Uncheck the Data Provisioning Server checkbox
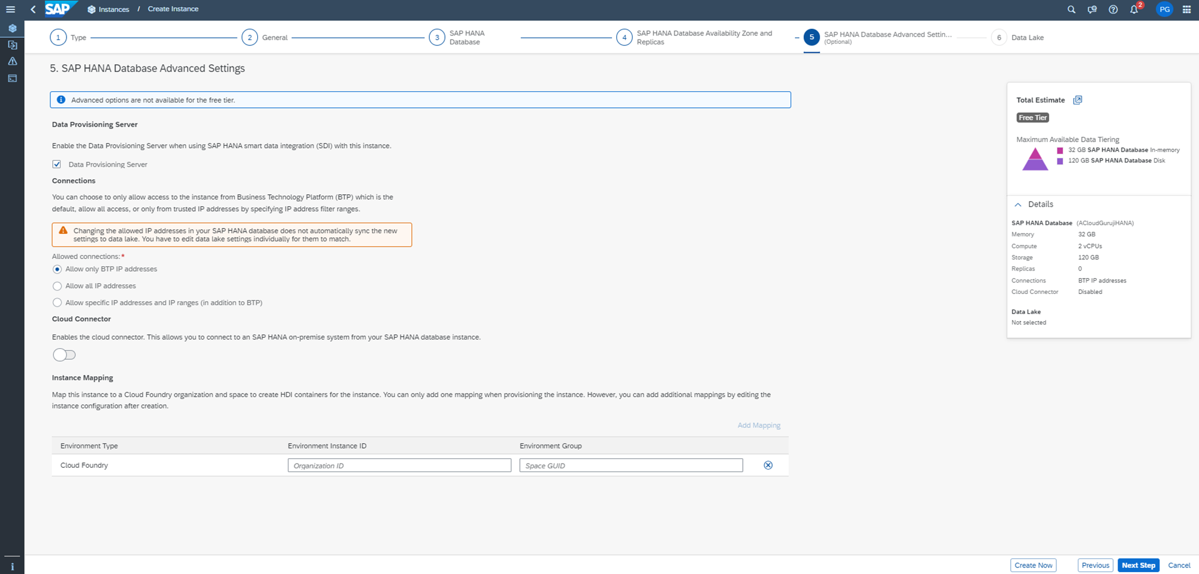1199x574 pixels. click(57, 164)
